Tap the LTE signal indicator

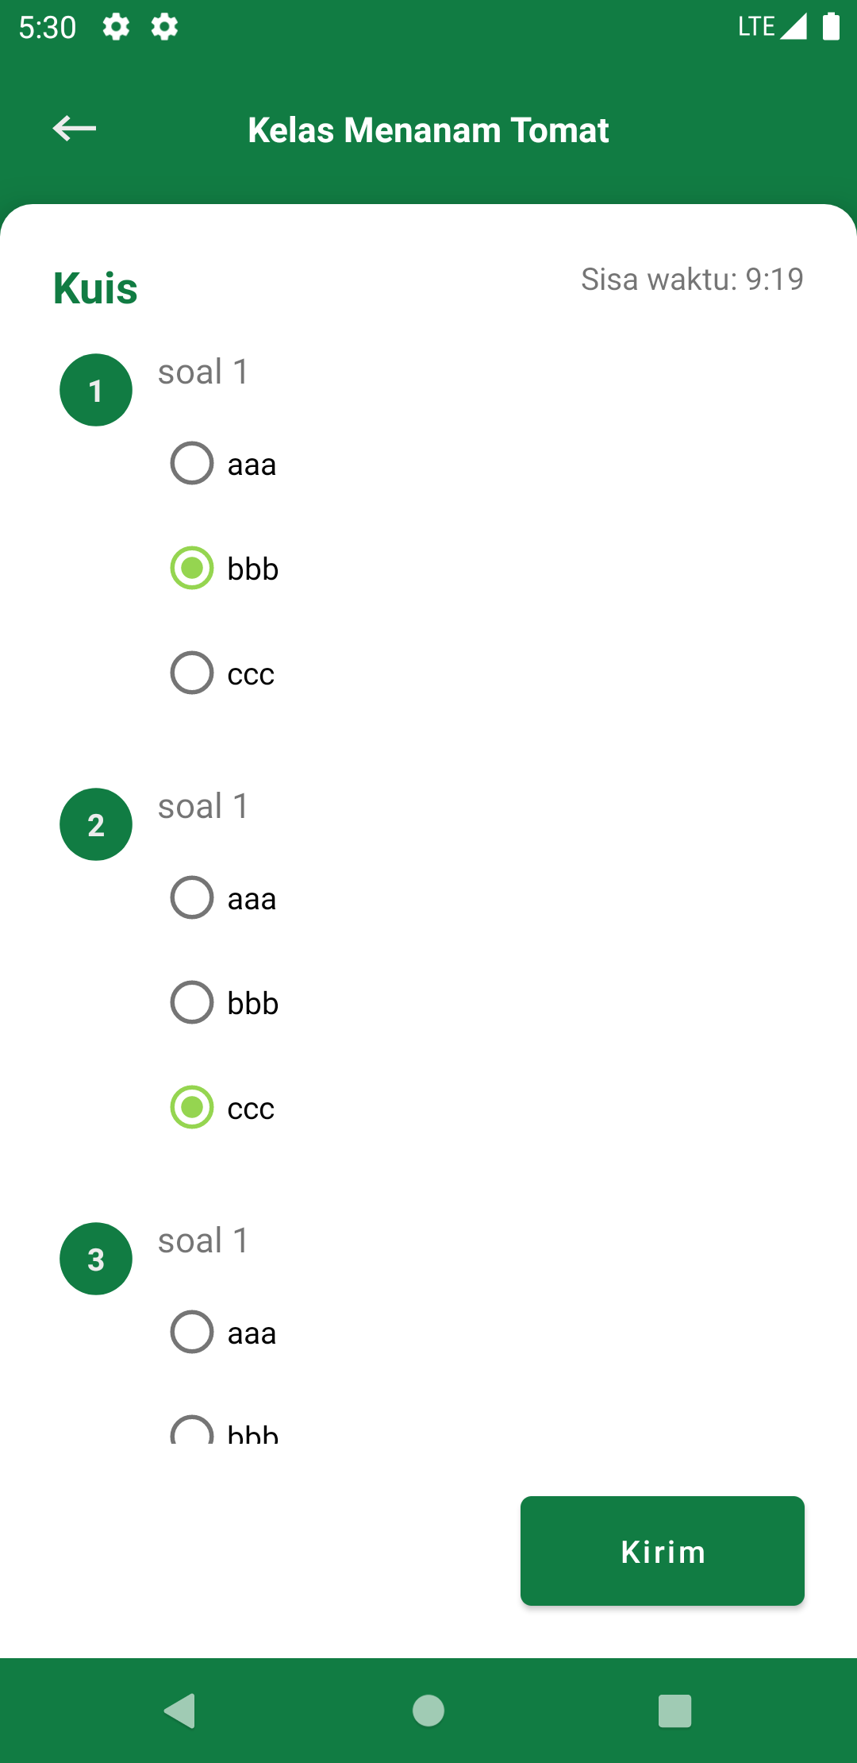tap(772, 26)
